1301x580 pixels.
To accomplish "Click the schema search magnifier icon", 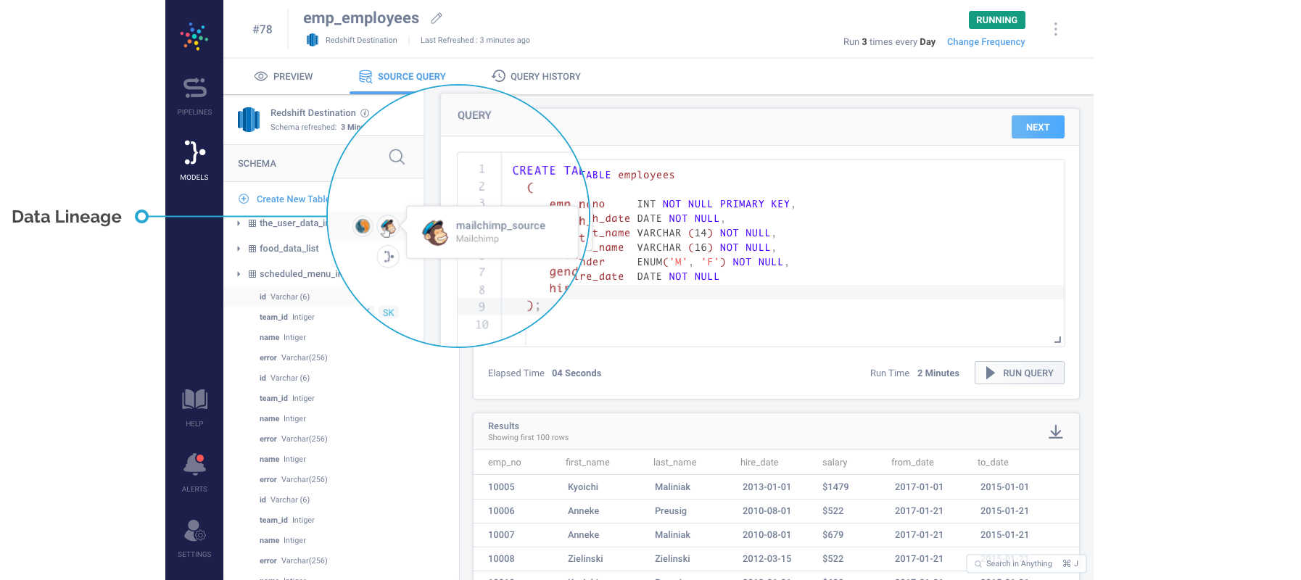I will click(397, 157).
